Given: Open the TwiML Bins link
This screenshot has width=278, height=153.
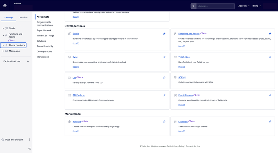Looking at the screenshot, I should coord(184,57).
